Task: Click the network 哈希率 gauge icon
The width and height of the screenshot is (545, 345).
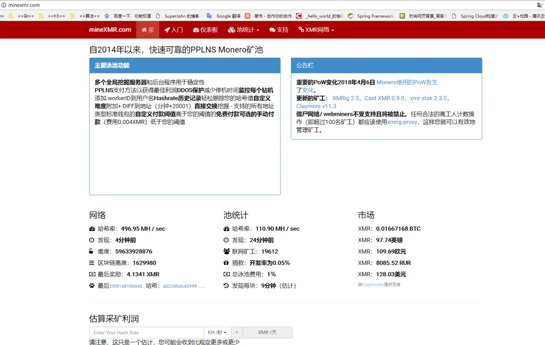Action: click(x=92, y=229)
